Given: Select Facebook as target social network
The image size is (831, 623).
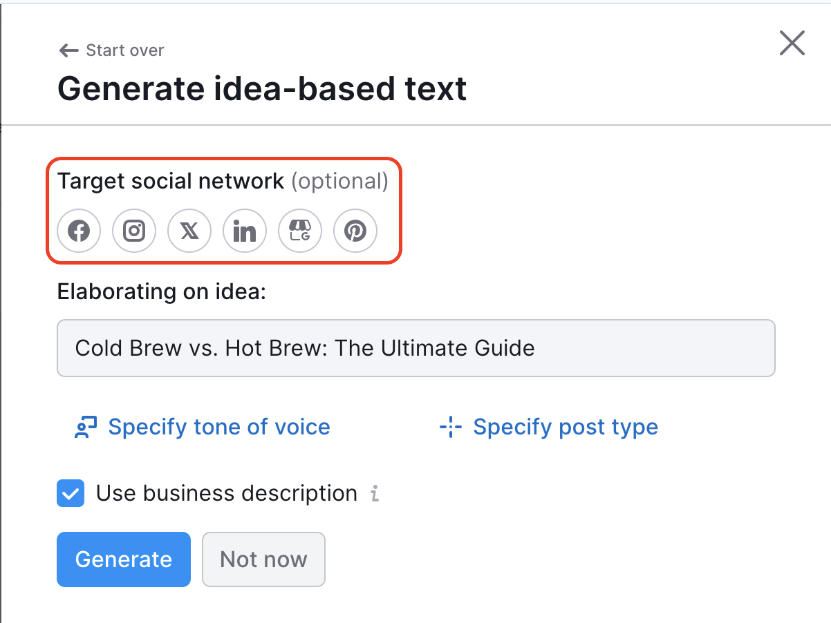Looking at the screenshot, I should [x=79, y=231].
